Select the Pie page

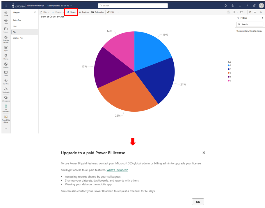25,32
